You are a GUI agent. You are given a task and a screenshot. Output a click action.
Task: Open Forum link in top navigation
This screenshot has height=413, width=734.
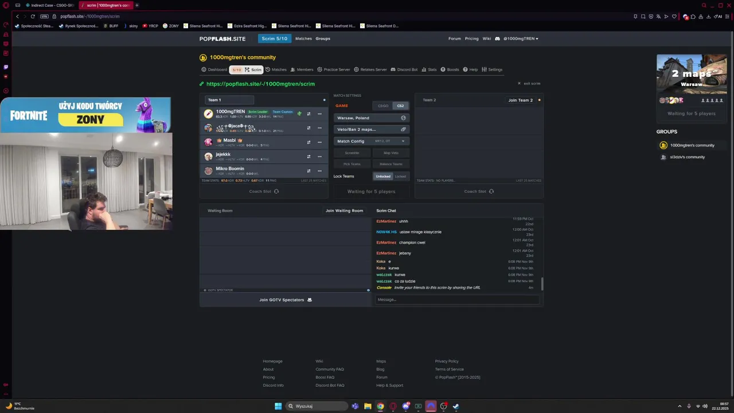point(455,38)
